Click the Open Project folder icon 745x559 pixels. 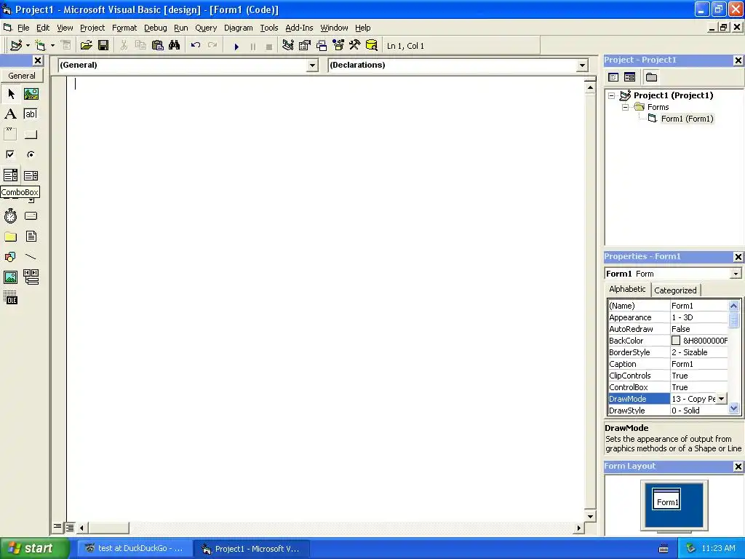point(86,46)
